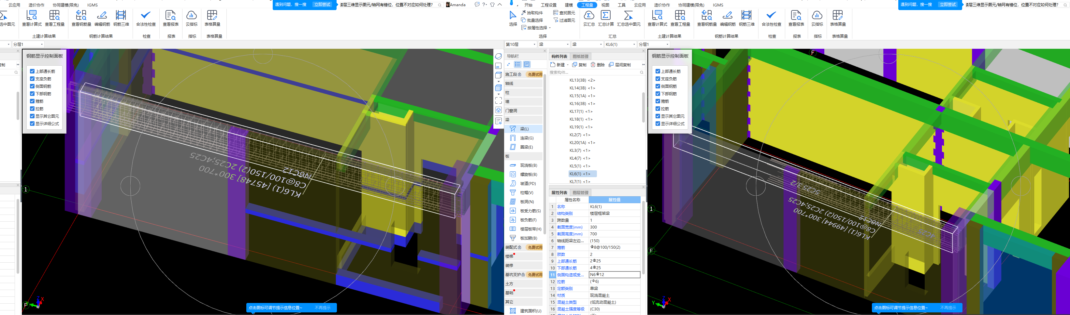
Task: Open the 开始 ribbon tab
Action: tap(528, 5)
